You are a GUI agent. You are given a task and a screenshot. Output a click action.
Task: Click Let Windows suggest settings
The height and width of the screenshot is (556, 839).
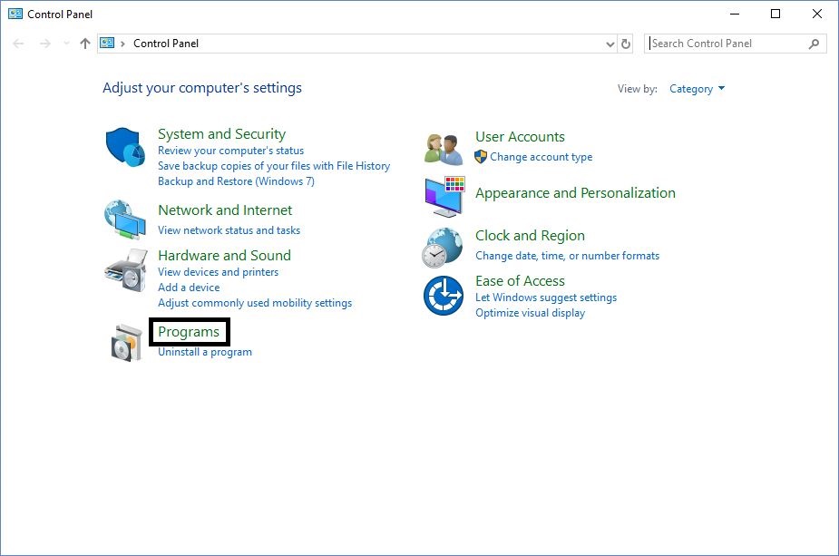[x=546, y=297]
